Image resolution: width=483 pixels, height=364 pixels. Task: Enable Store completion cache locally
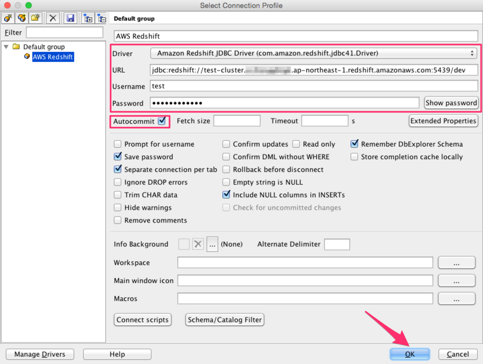click(354, 157)
